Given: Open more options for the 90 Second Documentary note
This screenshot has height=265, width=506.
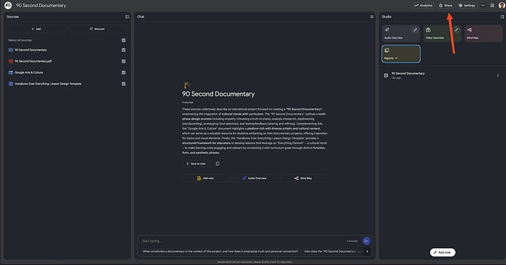Looking at the screenshot, I should pyautogui.click(x=498, y=75).
